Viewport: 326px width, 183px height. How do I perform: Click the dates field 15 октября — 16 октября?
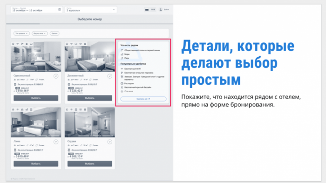pos(36,10)
